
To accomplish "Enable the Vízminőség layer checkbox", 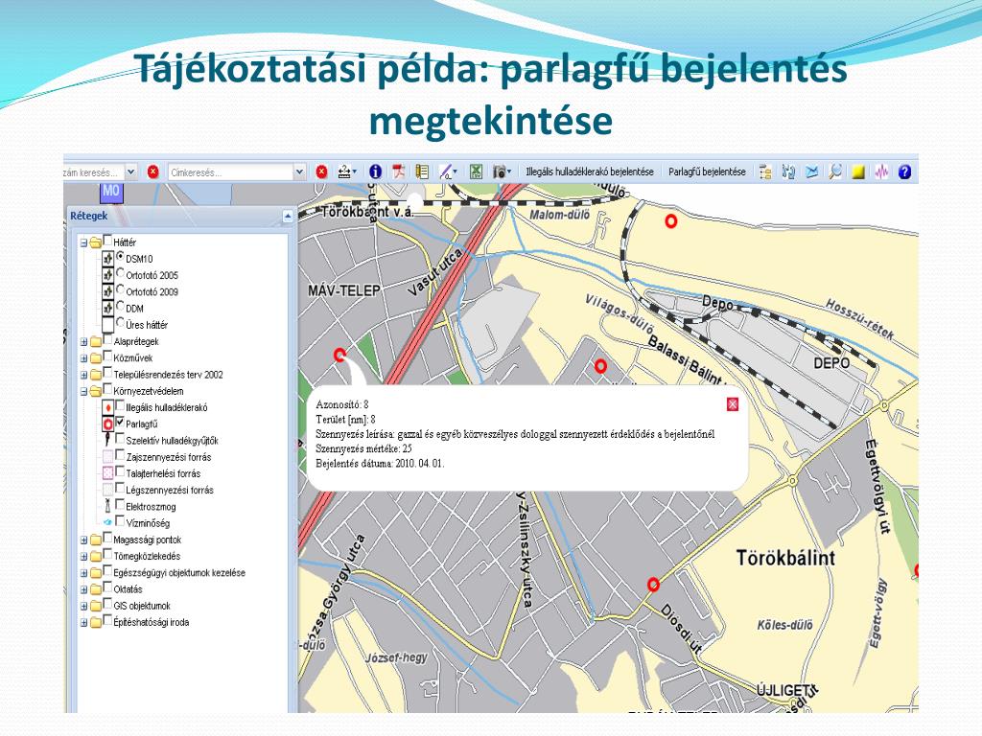I will pos(120,520).
